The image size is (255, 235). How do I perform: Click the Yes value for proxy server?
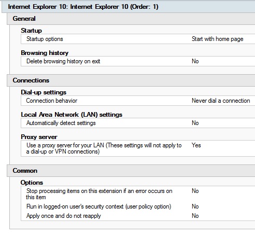click(196, 145)
